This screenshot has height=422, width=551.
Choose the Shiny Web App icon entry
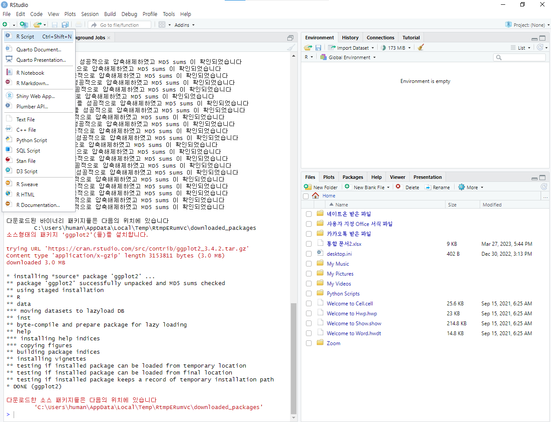pyautogui.click(x=9, y=96)
